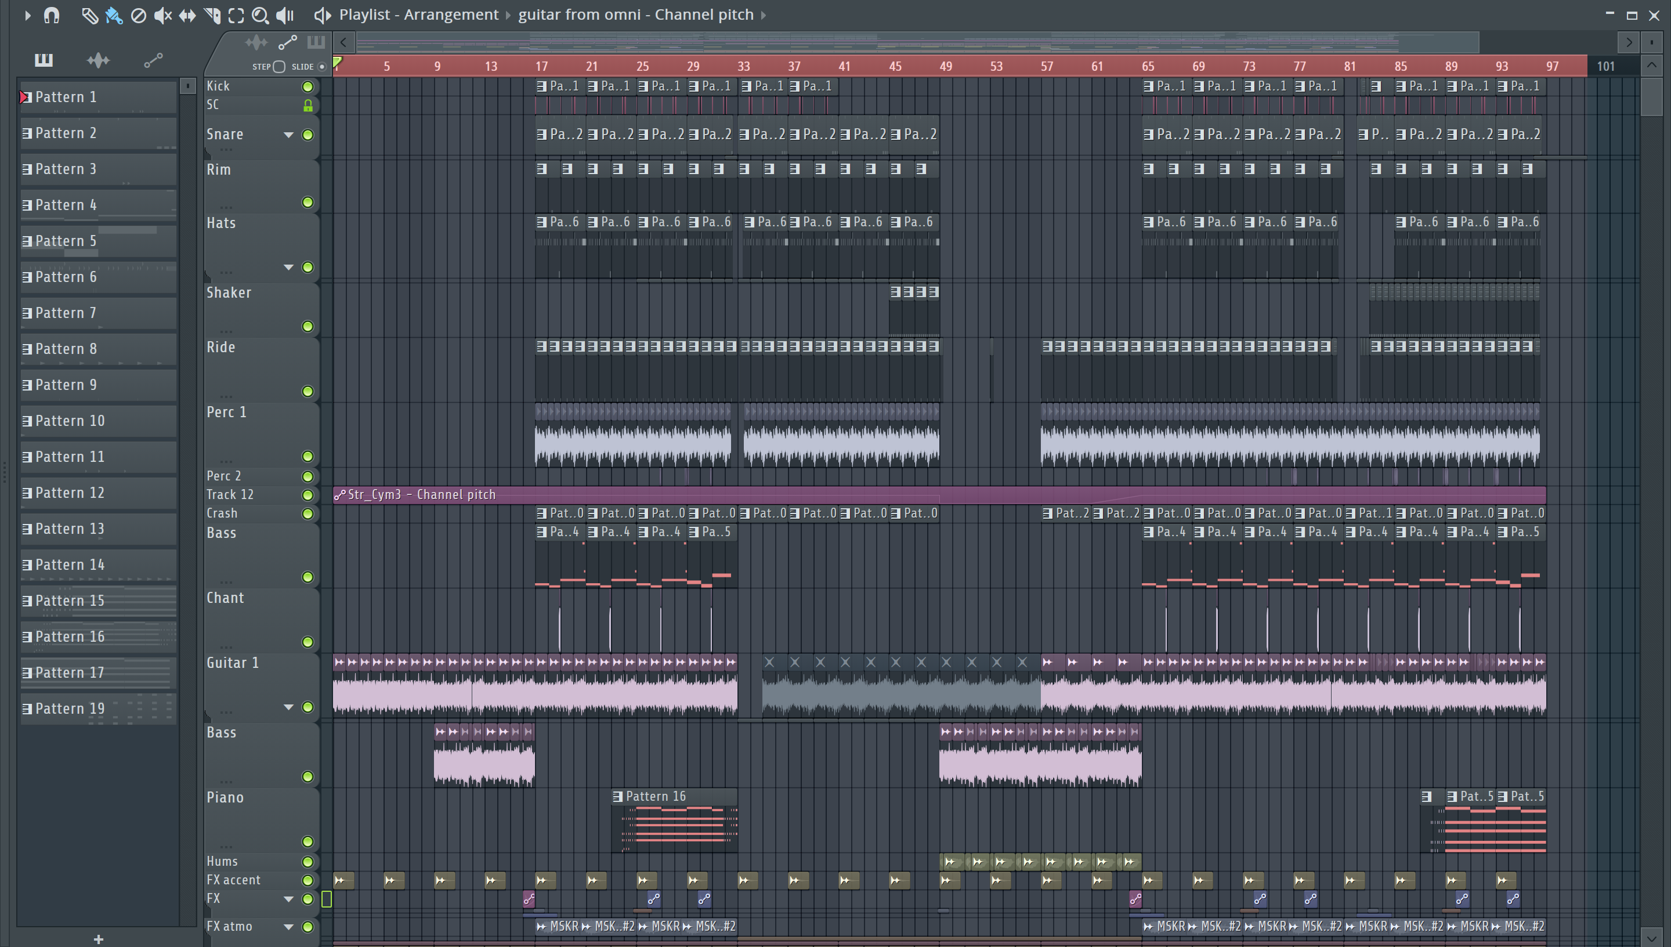Select the Slice tool
Screen dimensions: 1671x947
tap(212, 15)
